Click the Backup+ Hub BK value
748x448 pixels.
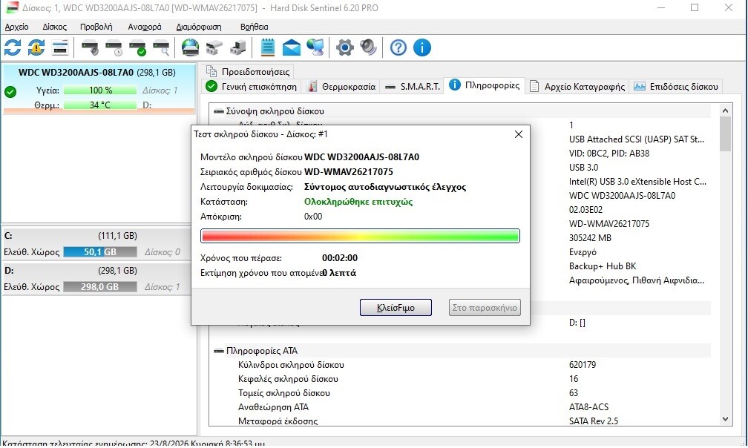tap(603, 266)
